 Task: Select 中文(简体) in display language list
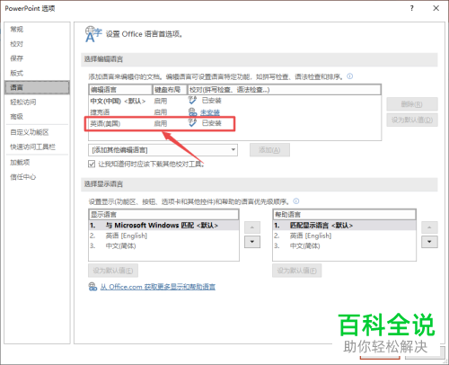click(x=163, y=245)
